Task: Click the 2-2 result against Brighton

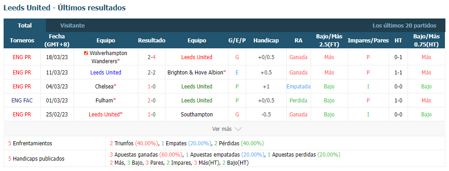Action: coord(152,73)
